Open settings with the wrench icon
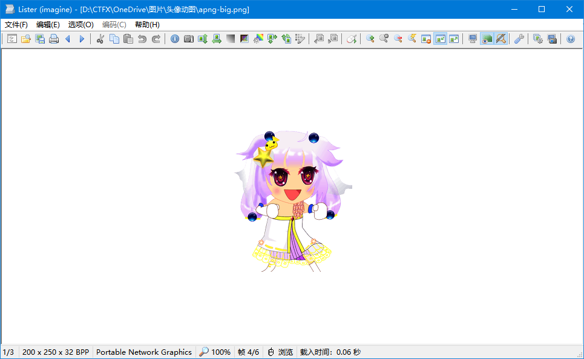The image size is (584, 359). pyautogui.click(x=519, y=39)
